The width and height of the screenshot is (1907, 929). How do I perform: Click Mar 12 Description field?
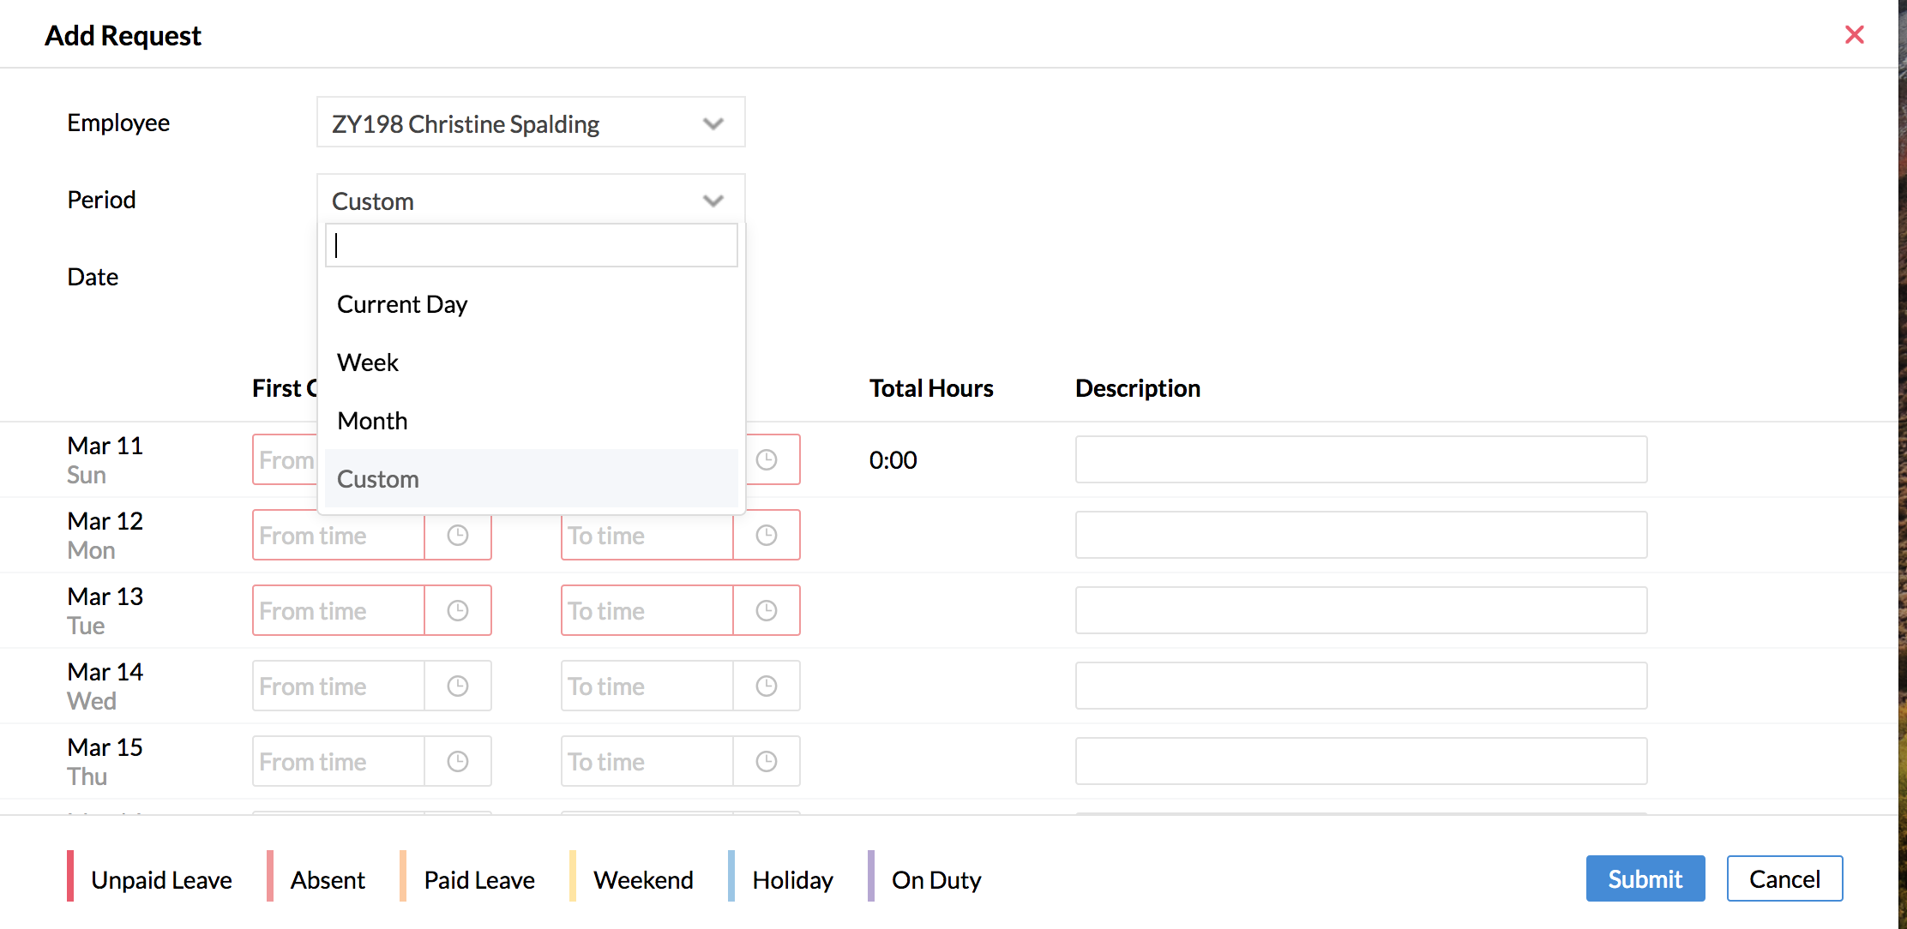click(x=1361, y=536)
